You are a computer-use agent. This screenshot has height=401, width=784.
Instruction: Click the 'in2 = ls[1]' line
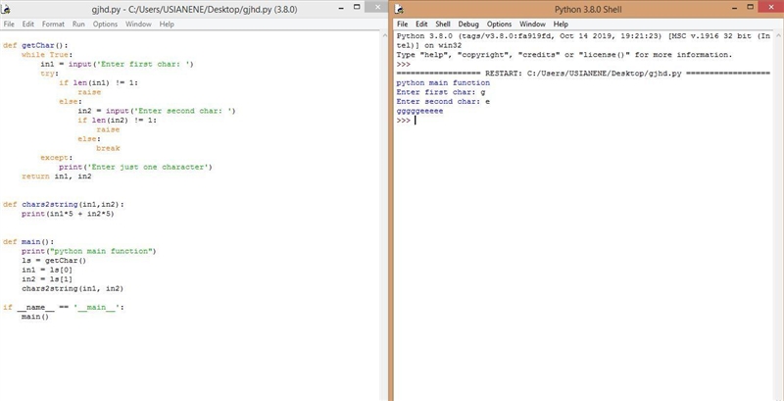(47, 279)
